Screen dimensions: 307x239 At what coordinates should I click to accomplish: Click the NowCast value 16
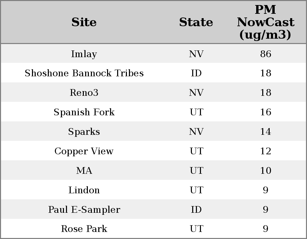coord(265,112)
